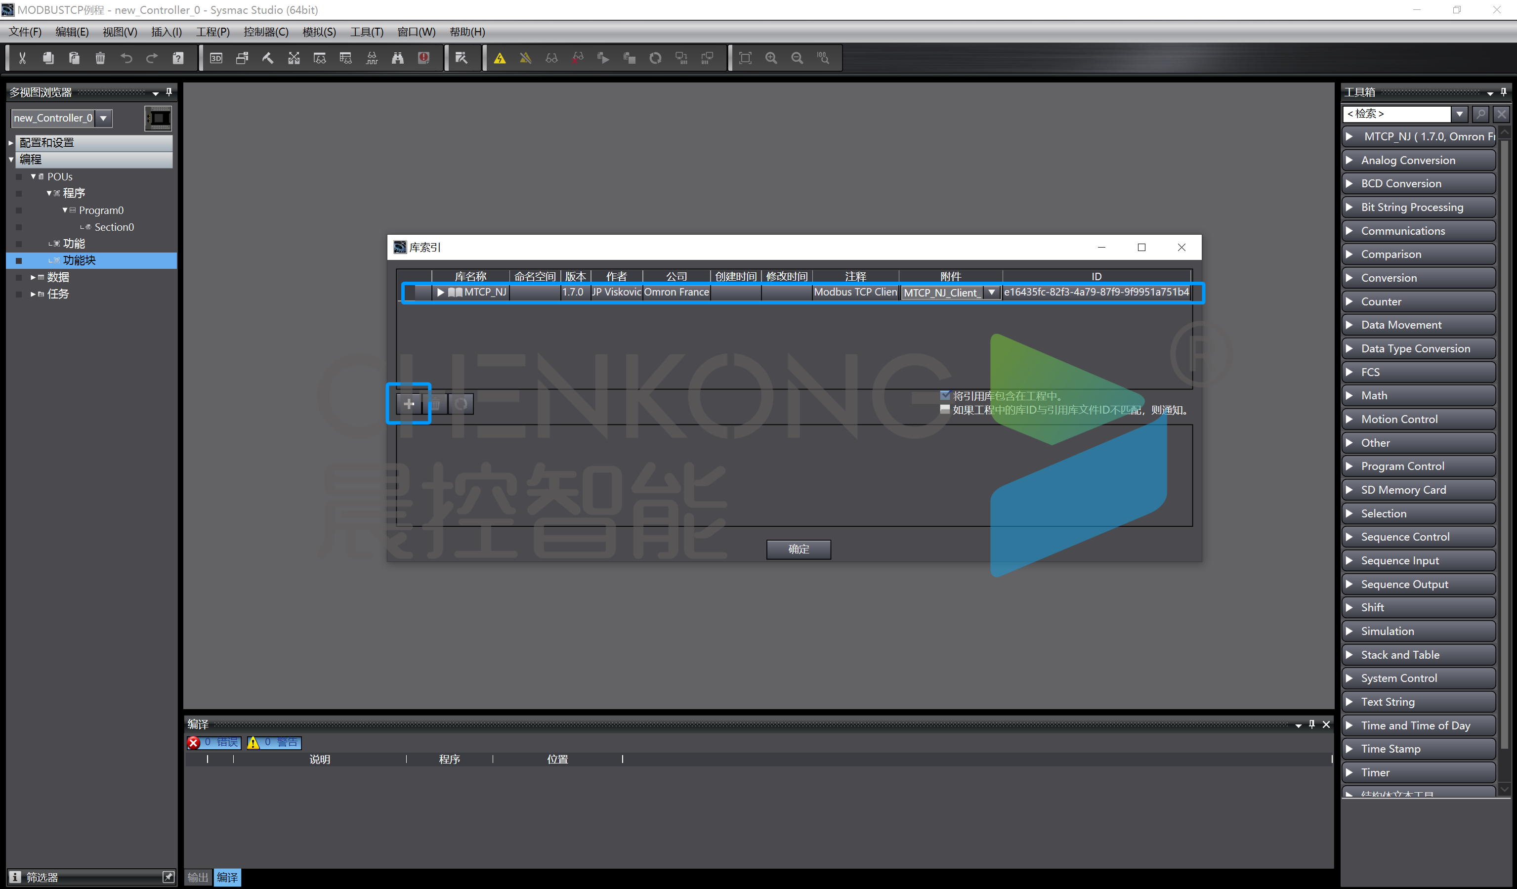
Task: Expand the MTCP_NJ library row
Action: 441,292
